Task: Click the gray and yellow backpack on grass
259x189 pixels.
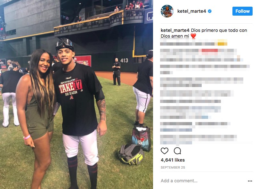Action: tap(131, 154)
